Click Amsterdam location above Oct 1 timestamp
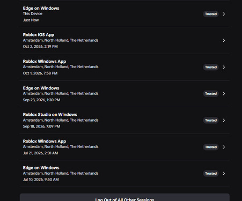The image size is (242, 201). click(61, 67)
